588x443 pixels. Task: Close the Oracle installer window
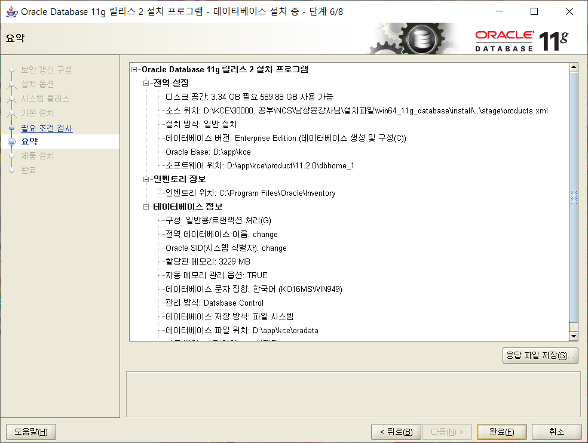pyautogui.click(x=569, y=11)
